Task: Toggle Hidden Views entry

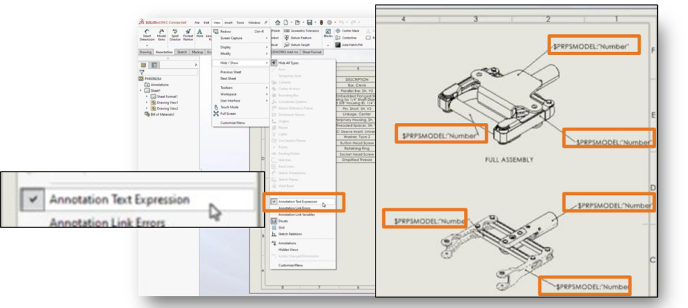Action: pyautogui.click(x=303, y=249)
